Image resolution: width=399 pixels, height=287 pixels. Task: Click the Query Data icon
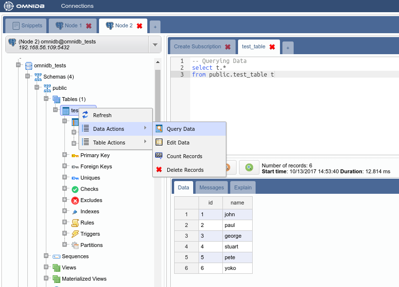coord(159,129)
